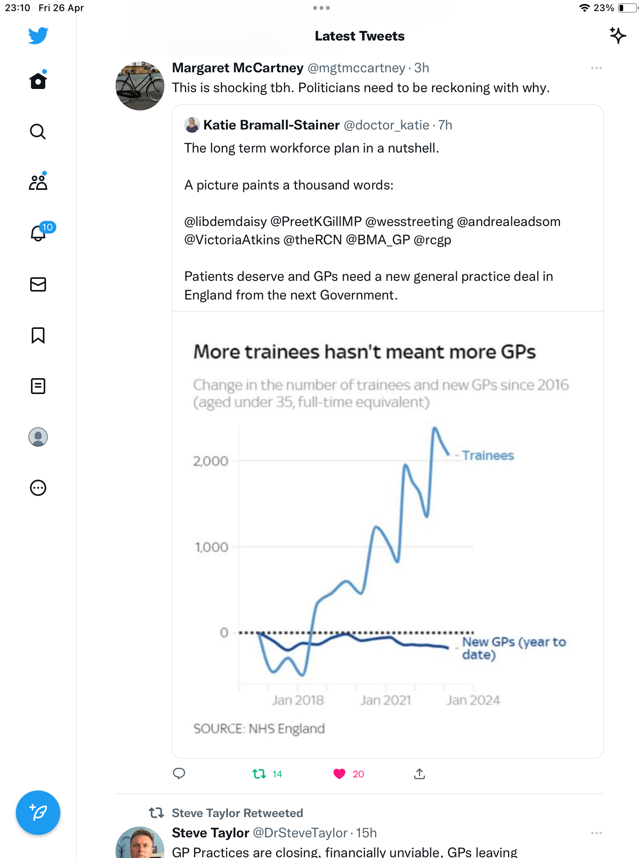Open Bookmarks icon in sidebar
The image size is (643, 858).
coord(38,335)
